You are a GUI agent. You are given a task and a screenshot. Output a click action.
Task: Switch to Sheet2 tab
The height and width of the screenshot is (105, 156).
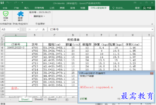tap(39, 99)
